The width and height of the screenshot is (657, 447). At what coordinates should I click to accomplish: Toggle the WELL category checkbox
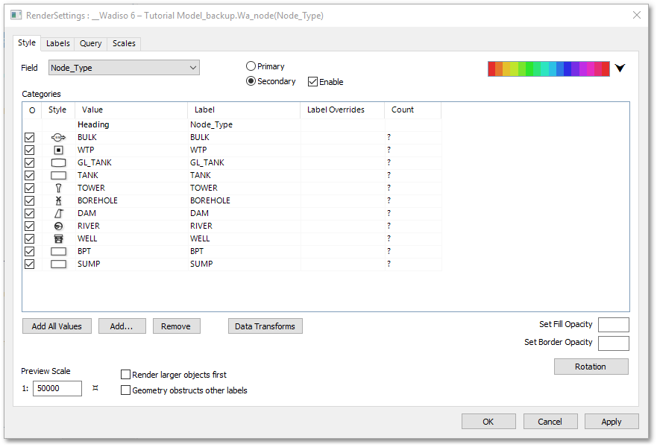coord(29,238)
